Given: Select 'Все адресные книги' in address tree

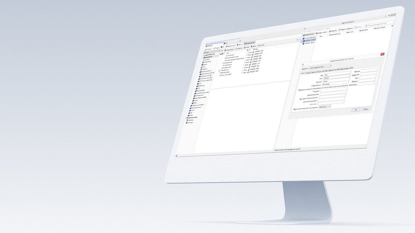Looking at the screenshot, I should click(309, 38).
